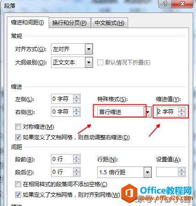
Task: Increase indent value (缩进值) up arrow
Action: [x=182, y=109]
